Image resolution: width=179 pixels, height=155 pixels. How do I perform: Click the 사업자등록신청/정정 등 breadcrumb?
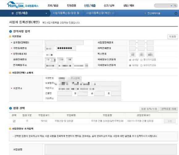point(66,13)
